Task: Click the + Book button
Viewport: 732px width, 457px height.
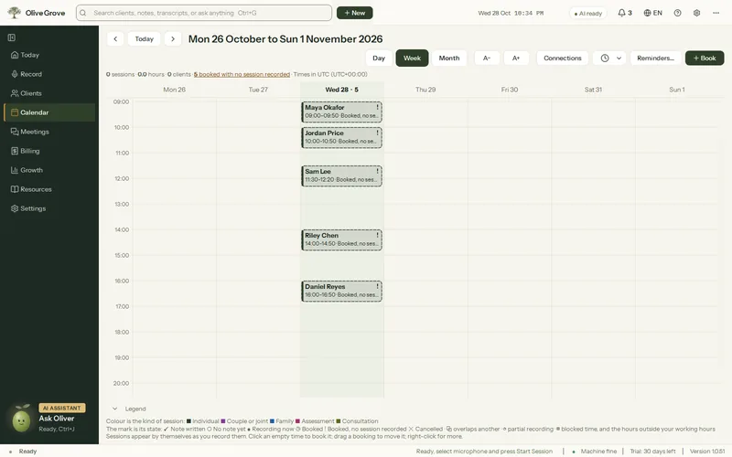Action: click(705, 58)
